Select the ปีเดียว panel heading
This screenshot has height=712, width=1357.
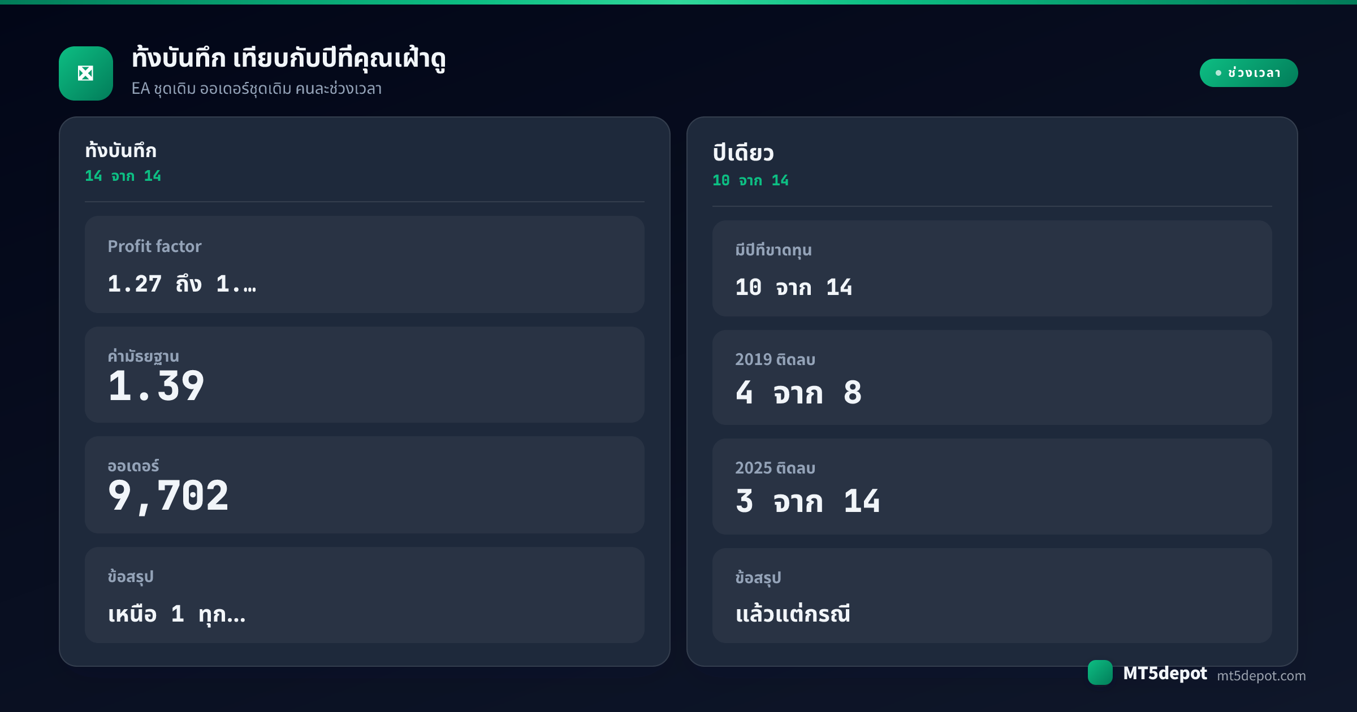743,153
